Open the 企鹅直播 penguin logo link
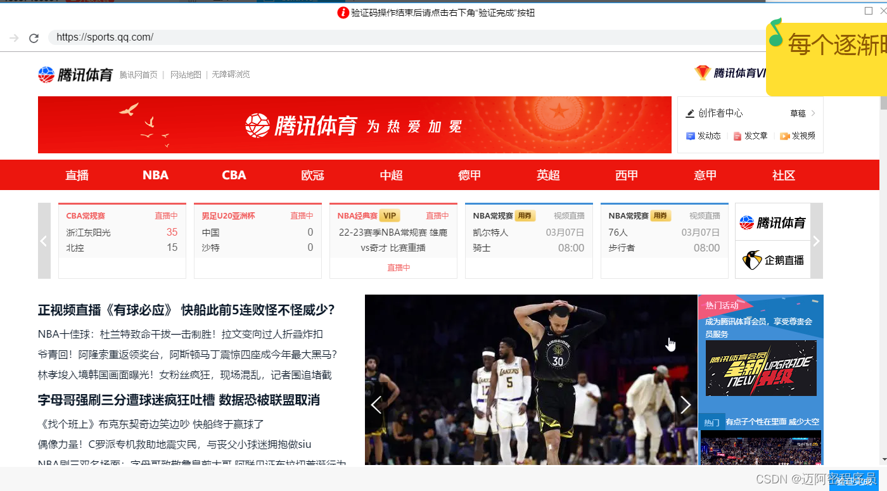This screenshot has width=887, height=491. (773, 260)
